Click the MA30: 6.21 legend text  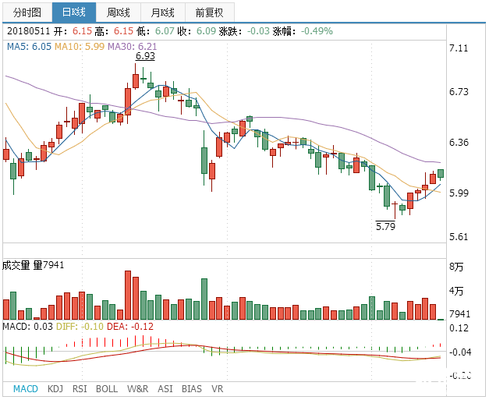tap(133, 47)
